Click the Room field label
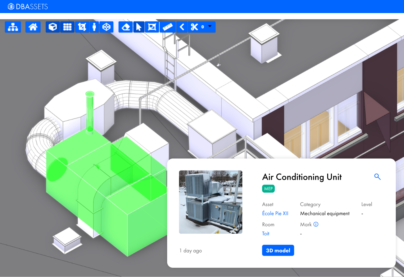Screen dimensions: 404x277 [268, 225]
